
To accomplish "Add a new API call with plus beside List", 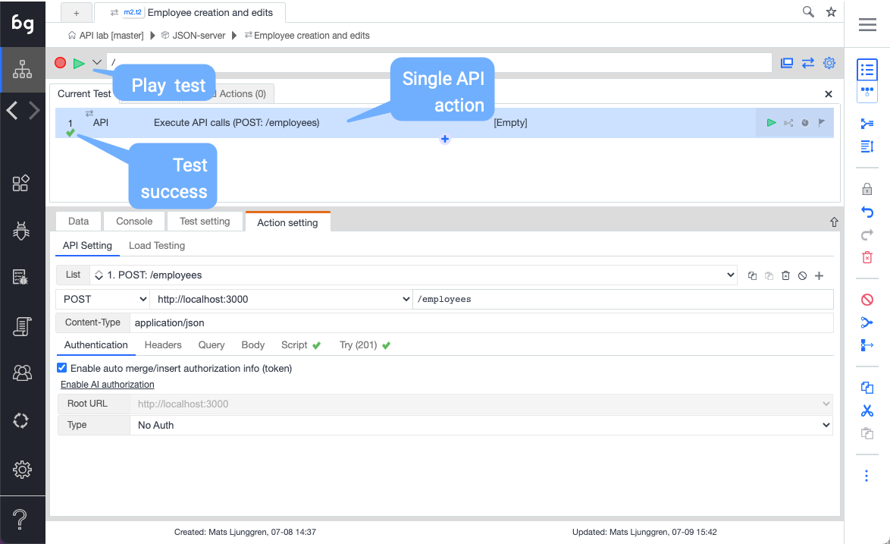I will [x=819, y=276].
